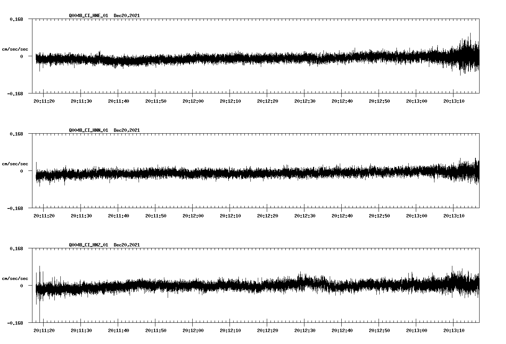Click the 20:12:50 time label on HNN plot

click(x=379, y=216)
